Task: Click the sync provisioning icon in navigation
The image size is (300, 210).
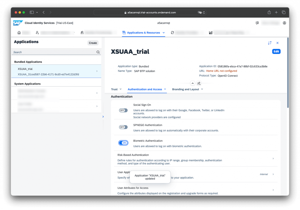Action: (172, 33)
